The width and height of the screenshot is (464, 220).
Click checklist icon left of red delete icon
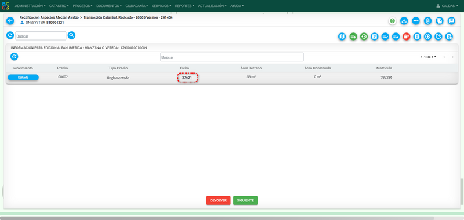pos(396,36)
